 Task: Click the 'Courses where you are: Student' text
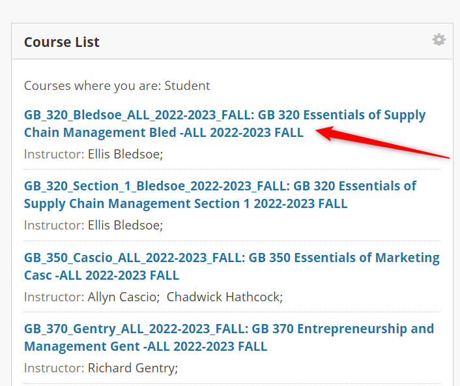click(117, 85)
